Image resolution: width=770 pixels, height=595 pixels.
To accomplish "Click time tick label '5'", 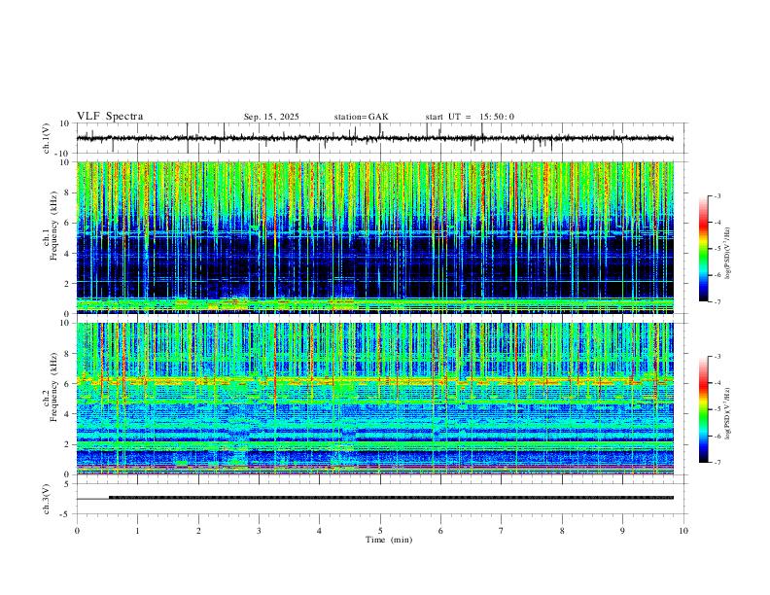I will click(380, 531).
